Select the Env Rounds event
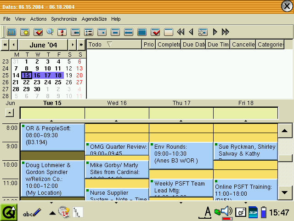Viewport: 294px width, 221px height. [181, 156]
